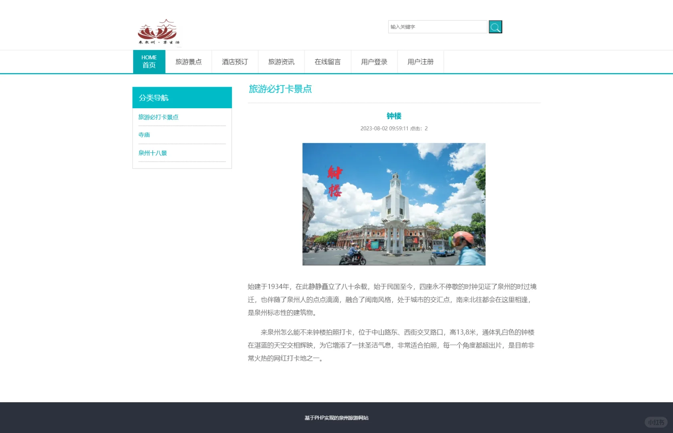Click the 旅游必打卡景点 page heading
673x433 pixels.
(280, 89)
